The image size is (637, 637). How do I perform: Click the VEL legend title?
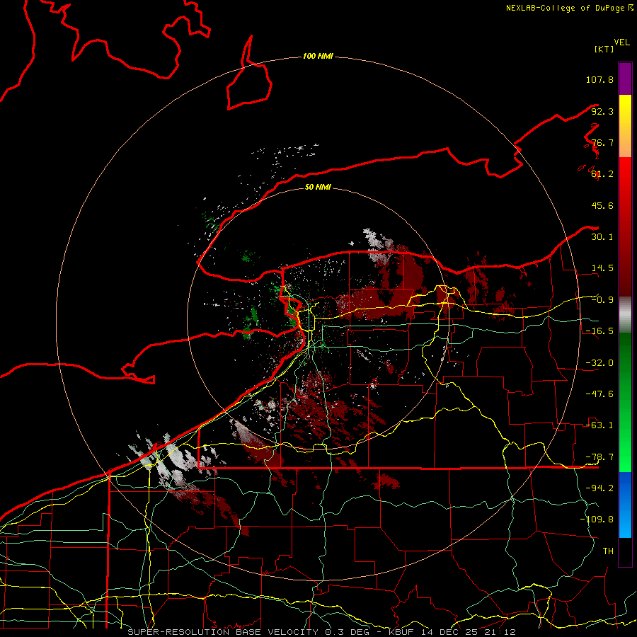pyautogui.click(x=621, y=42)
